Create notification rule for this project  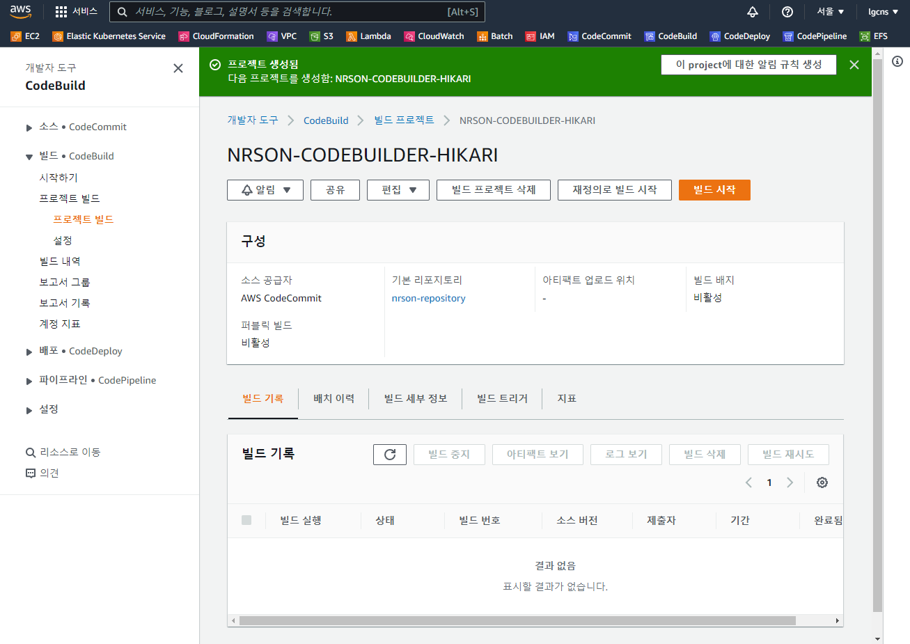(749, 65)
